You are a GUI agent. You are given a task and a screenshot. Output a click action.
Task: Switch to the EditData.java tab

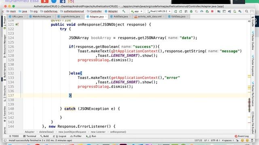(x=178, y=17)
